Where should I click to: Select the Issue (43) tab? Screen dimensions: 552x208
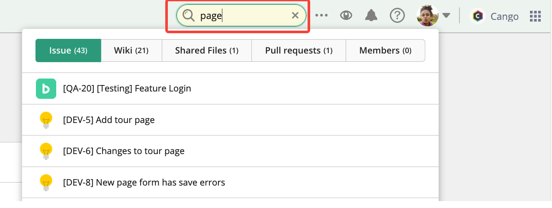(x=68, y=50)
